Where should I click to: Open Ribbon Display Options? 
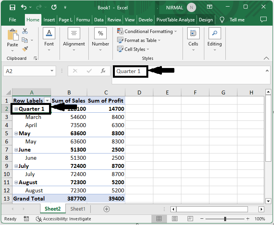[x=209, y=7]
